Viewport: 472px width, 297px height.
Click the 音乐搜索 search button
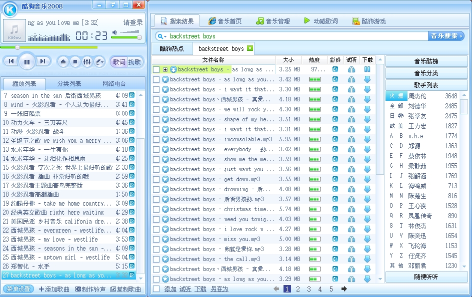pos(446,36)
